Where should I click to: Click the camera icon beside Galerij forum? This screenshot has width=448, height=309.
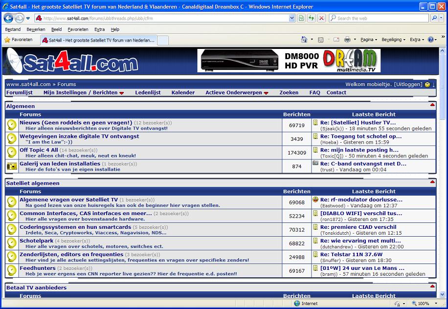point(12,166)
